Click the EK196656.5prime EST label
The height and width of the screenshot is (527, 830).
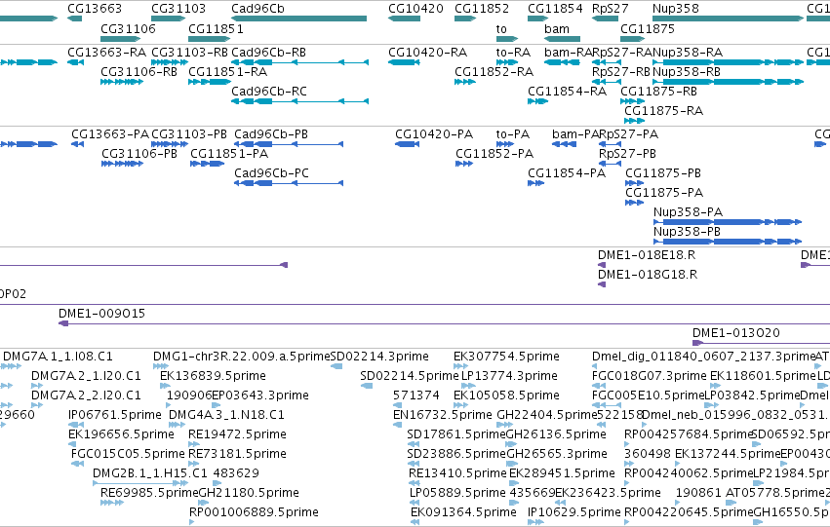click(121, 434)
